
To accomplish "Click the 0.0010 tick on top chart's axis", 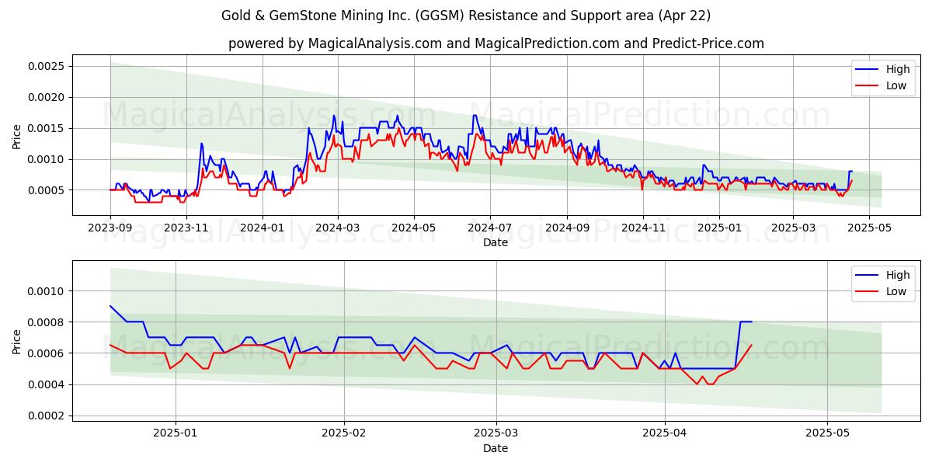I will click(x=47, y=159).
